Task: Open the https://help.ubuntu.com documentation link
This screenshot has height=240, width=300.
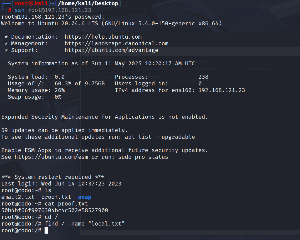Action: pyautogui.click(x=103, y=37)
